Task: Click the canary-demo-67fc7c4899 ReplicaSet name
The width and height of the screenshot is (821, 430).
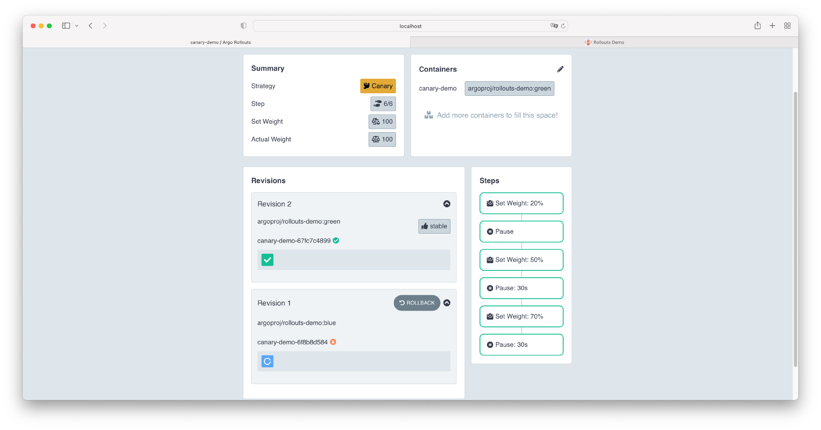Action: (x=294, y=241)
